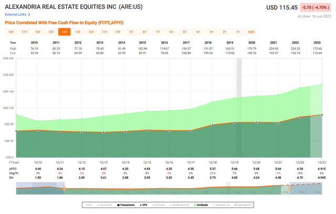Click the 12/22 dividends green dot

click(300, 88)
